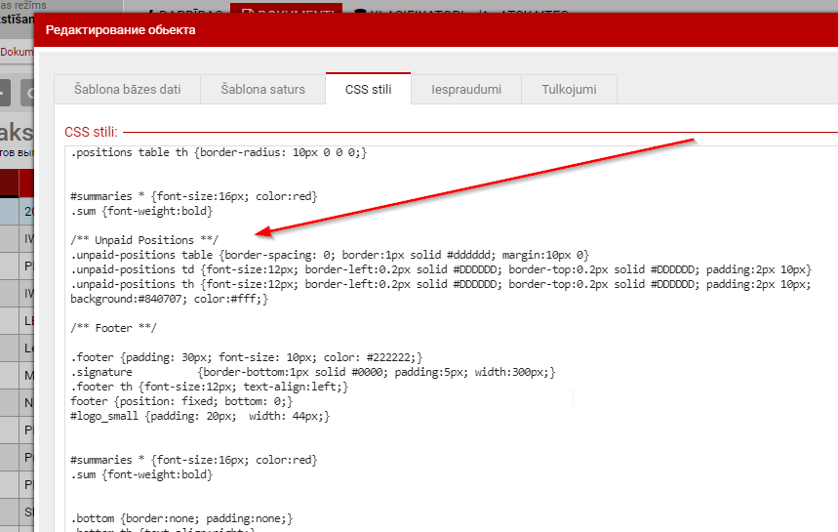Place cursor on Unpaid Positions comment line
The image size is (838, 532).
point(144,240)
